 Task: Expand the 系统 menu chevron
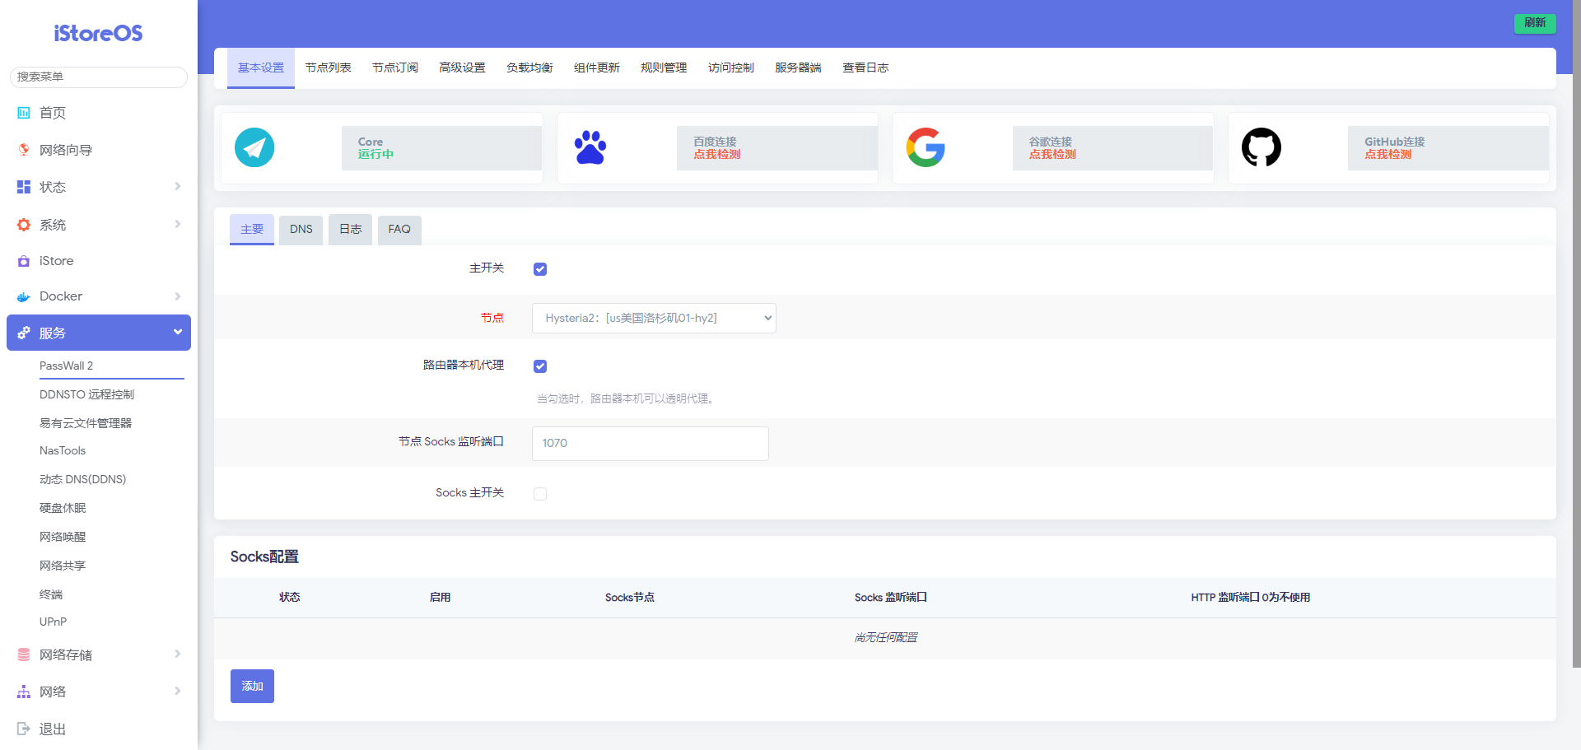pos(177,225)
